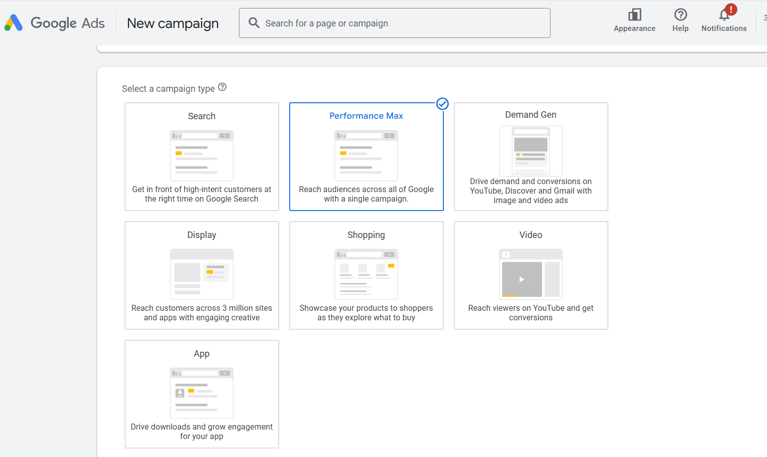Click the Display campaign illustration
Image resolution: width=767 pixels, height=457 pixels.
point(201,274)
